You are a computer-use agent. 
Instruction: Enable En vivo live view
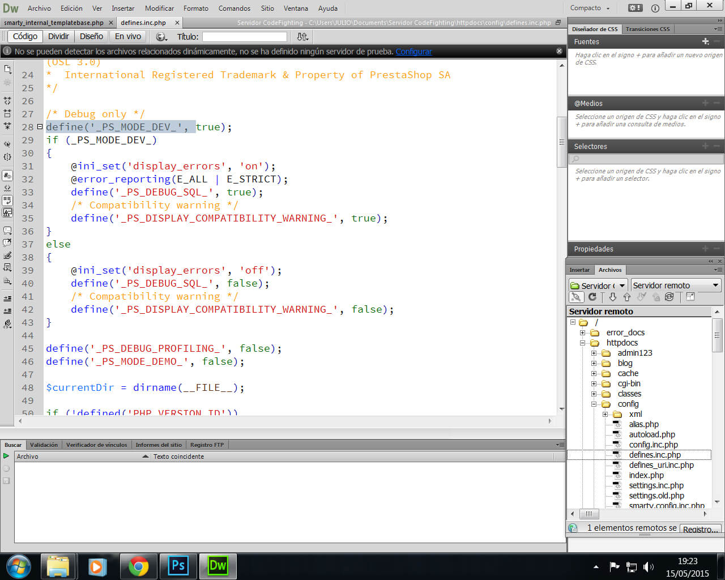pos(127,36)
